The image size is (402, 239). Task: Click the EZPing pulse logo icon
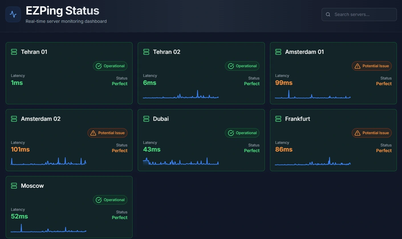point(13,14)
